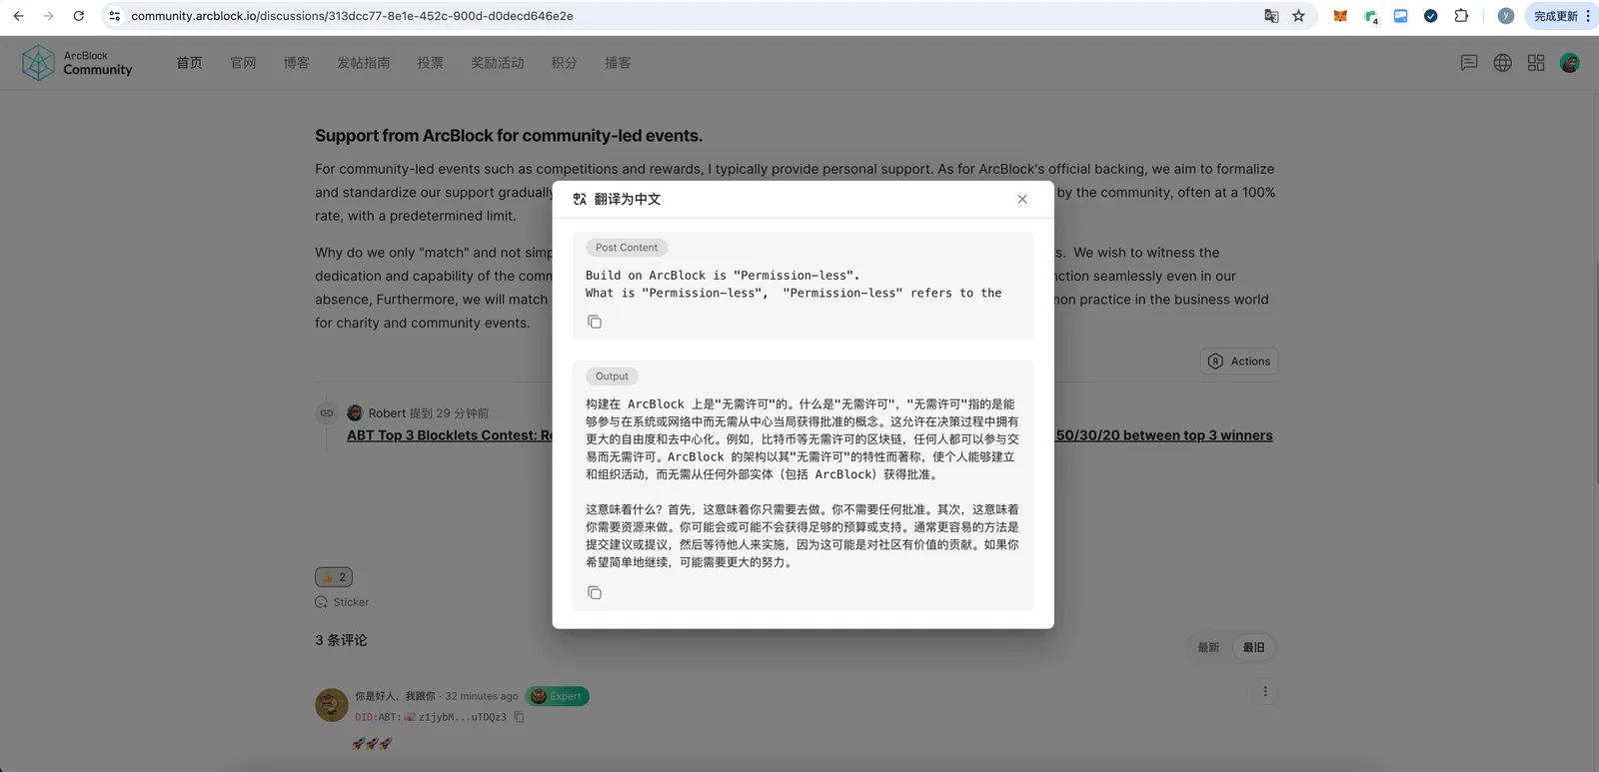Click the heading Support from ArcBlock for community-led events
The height and width of the screenshot is (772, 1599).
tap(509, 136)
